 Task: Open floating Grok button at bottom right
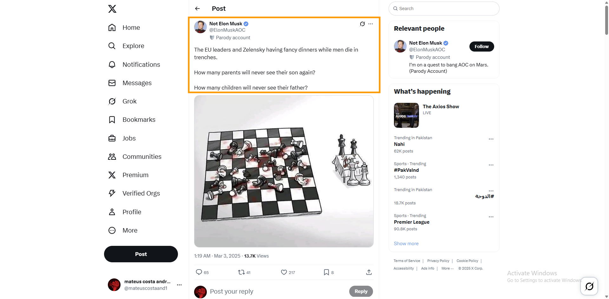(589, 286)
